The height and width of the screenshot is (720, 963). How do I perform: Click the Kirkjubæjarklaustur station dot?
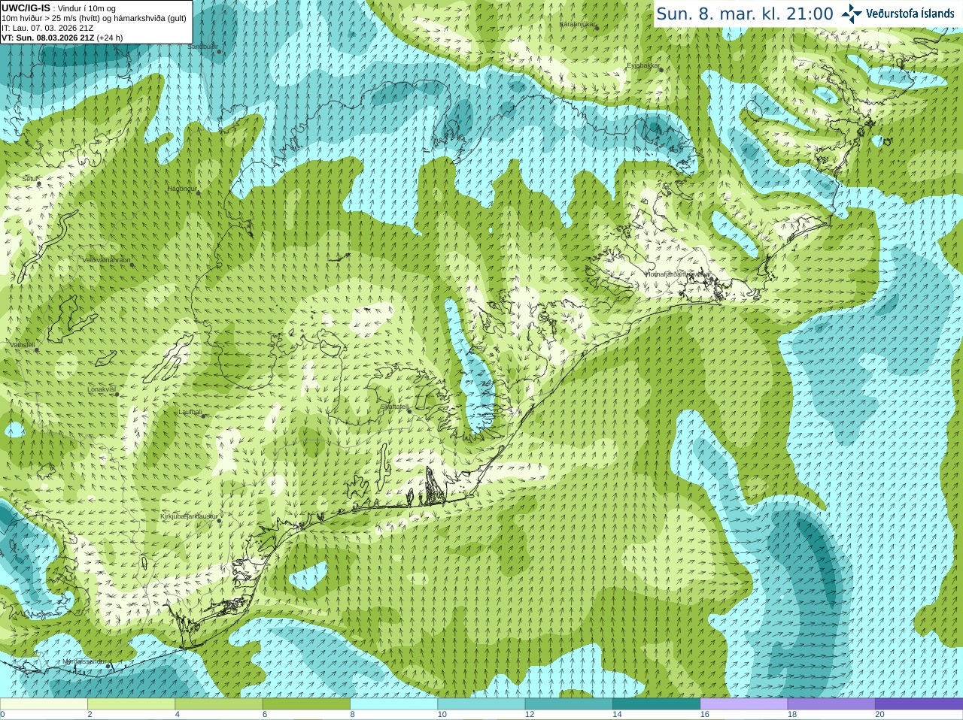[x=219, y=522]
